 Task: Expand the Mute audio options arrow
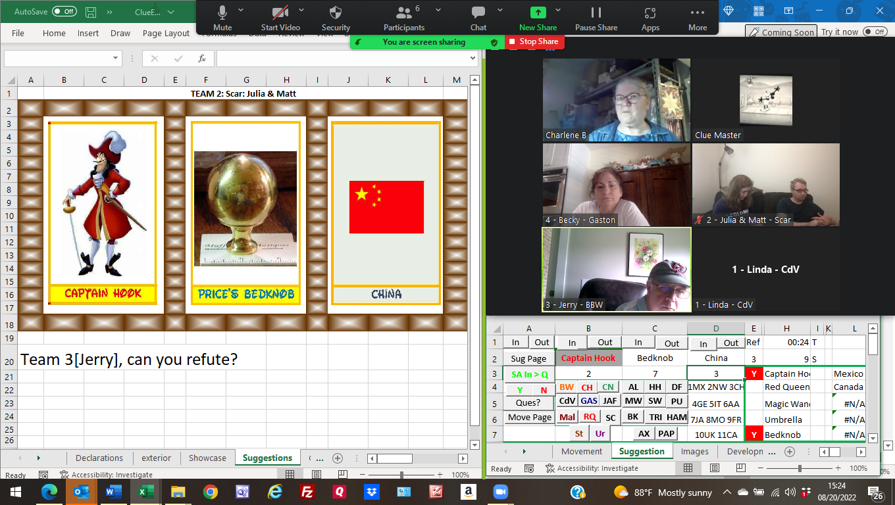pos(241,10)
